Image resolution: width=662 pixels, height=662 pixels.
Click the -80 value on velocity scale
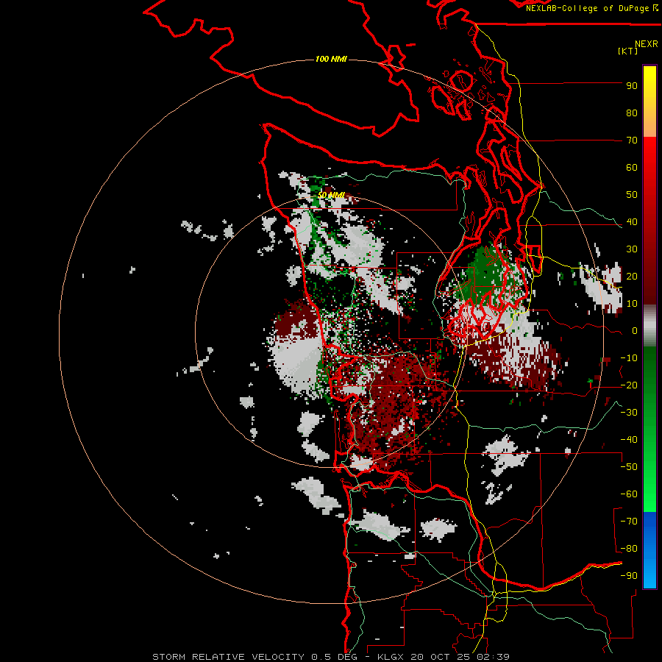click(629, 549)
